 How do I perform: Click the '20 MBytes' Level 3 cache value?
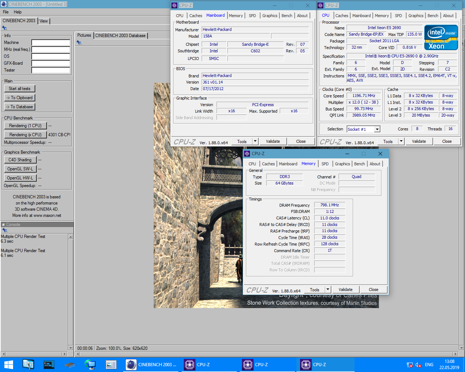tap(421, 115)
